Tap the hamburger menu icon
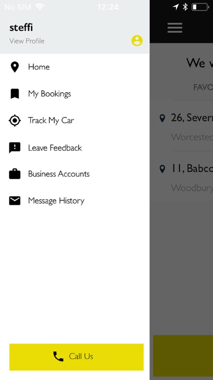This screenshot has height=380, width=213. point(175,28)
